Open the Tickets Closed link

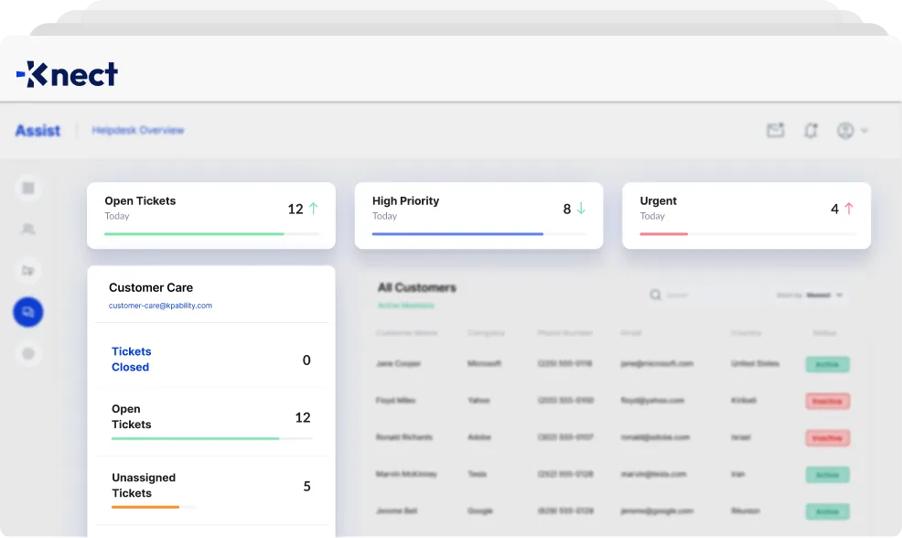point(131,359)
